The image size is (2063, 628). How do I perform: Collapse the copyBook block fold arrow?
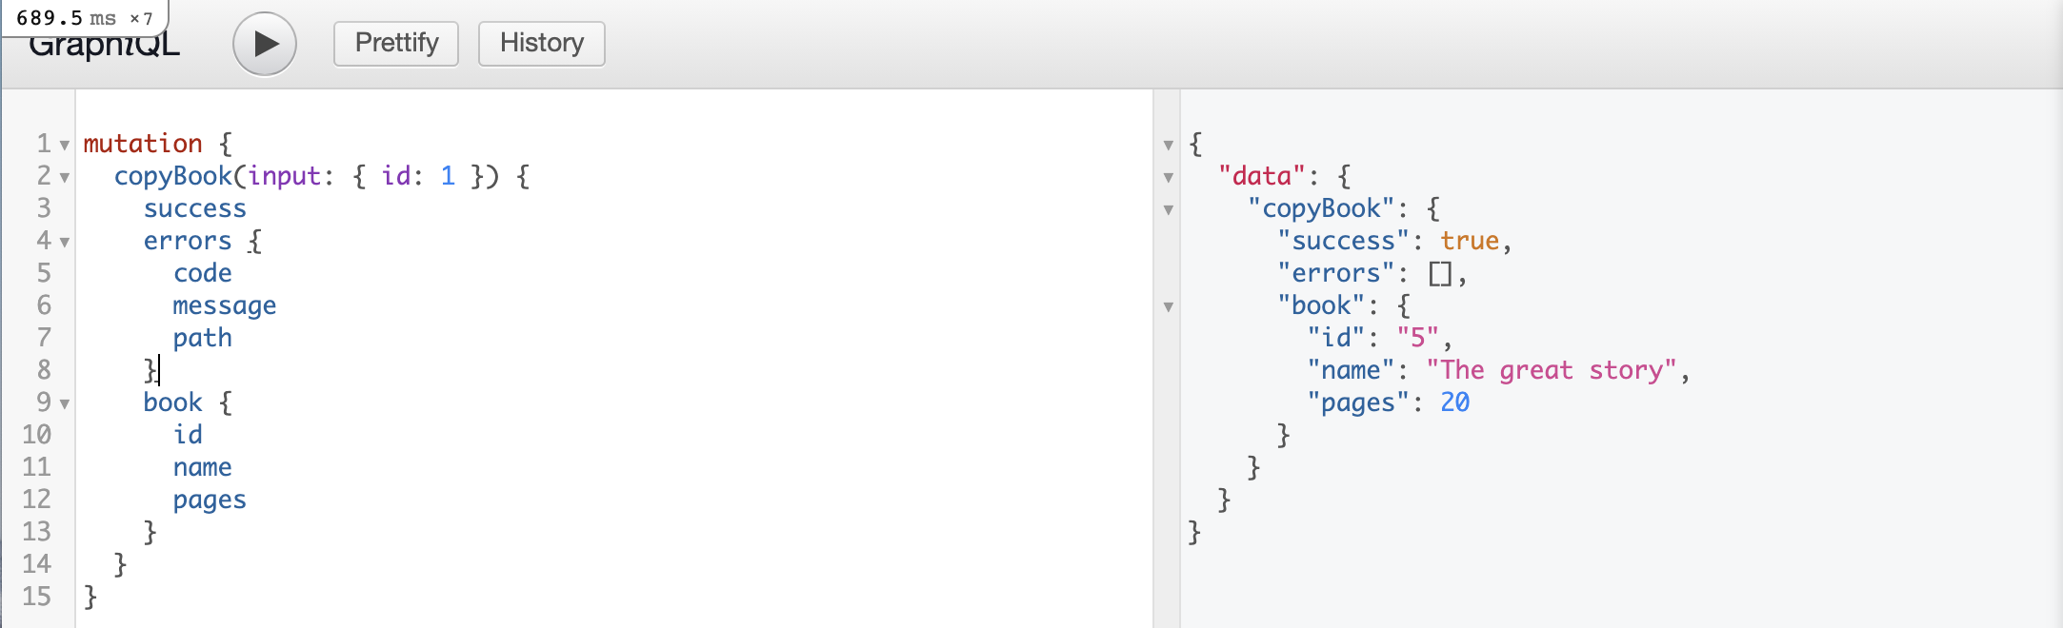pyautogui.click(x=65, y=178)
